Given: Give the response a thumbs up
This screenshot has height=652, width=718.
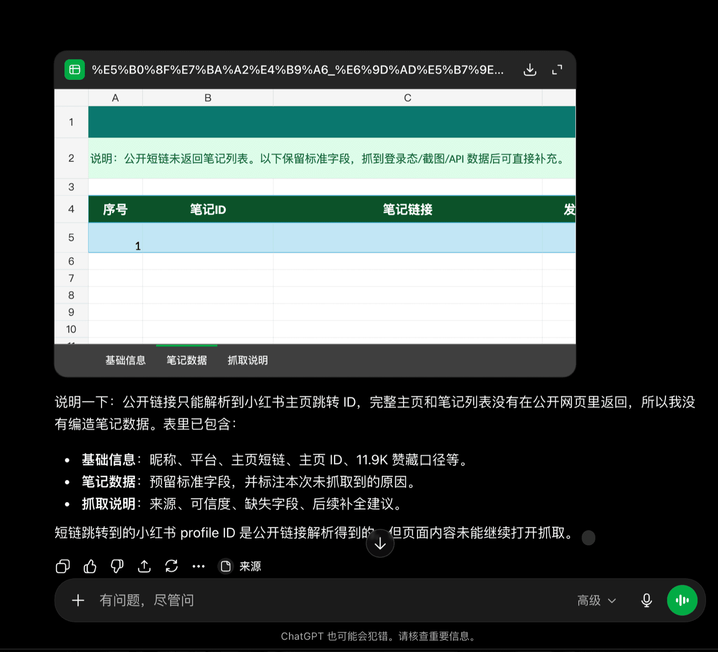Looking at the screenshot, I should click(90, 566).
